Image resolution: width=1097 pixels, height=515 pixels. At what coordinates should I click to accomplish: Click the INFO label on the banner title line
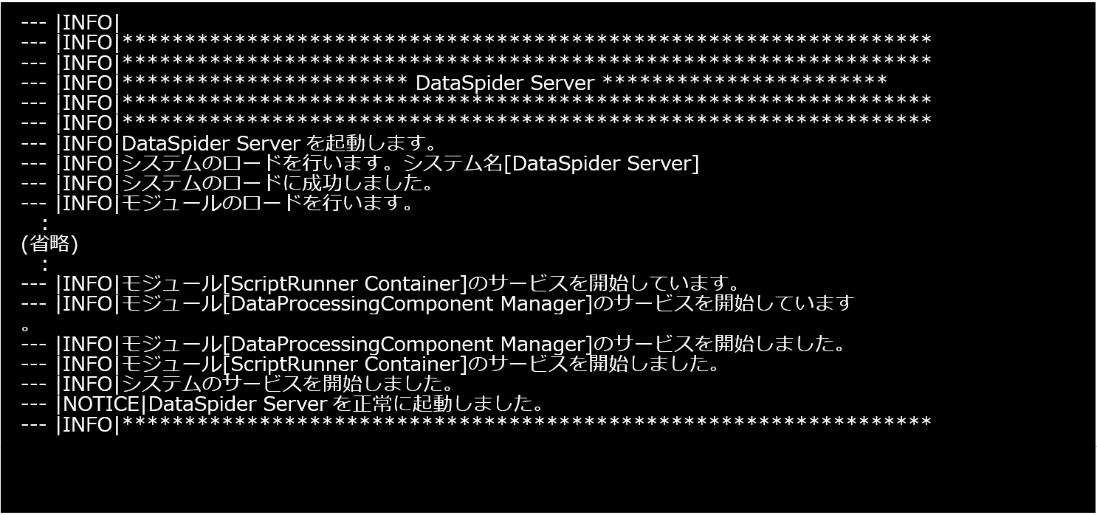(87, 83)
